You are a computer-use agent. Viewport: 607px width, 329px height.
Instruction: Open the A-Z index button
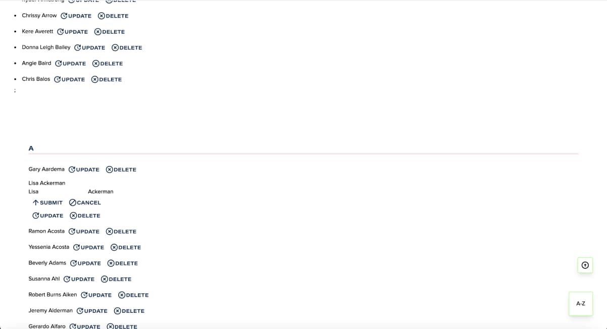click(x=581, y=304)
